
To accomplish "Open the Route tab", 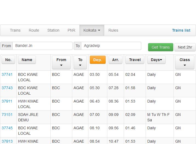I will pyautogui.click(x=34, y=30).
